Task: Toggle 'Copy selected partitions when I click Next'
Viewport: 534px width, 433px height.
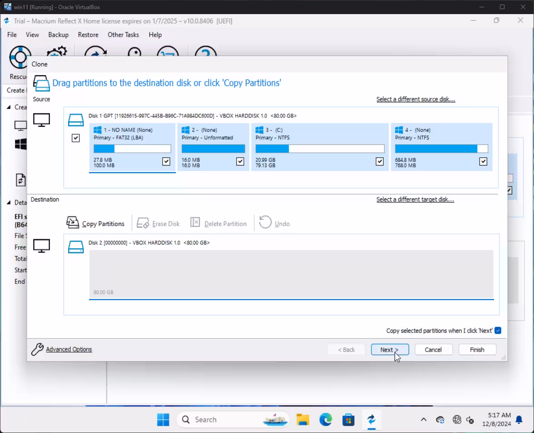Action: [498, 331]
